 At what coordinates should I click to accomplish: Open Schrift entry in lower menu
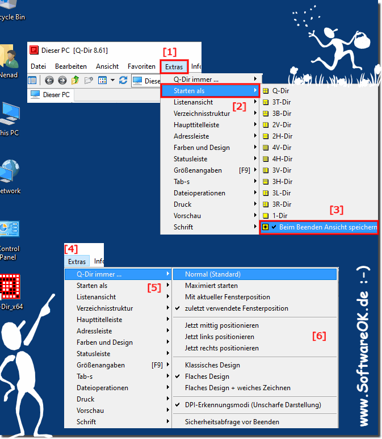point(118,422)
